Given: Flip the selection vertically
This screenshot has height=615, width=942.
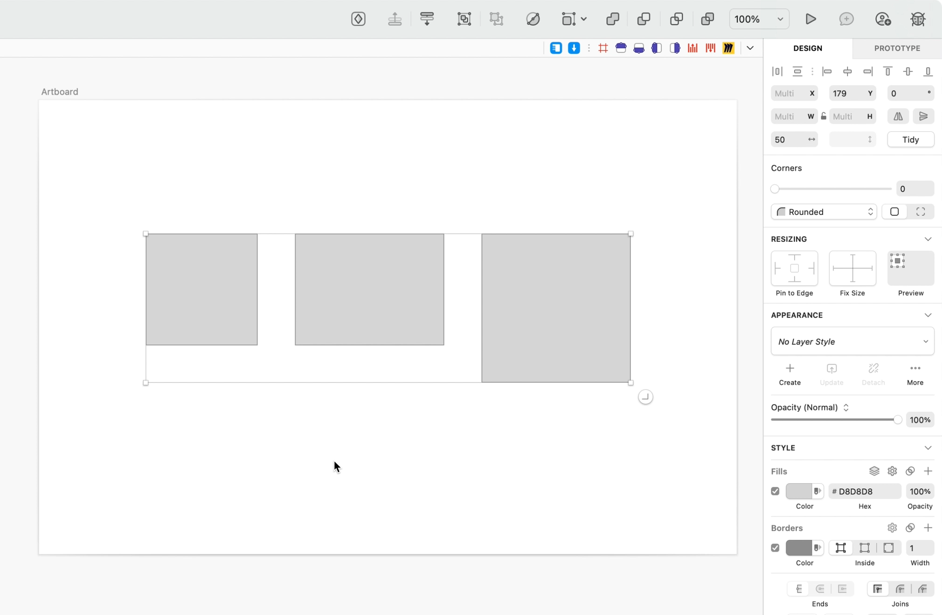Looking at the screenshot, I should [x=924, y=116].
